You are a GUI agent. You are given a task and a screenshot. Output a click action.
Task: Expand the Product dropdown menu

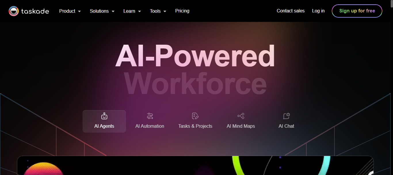coord(70,11)
